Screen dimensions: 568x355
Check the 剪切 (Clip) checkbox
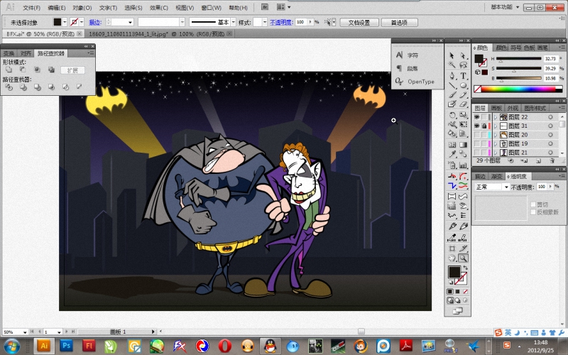[x=533, y=204]
